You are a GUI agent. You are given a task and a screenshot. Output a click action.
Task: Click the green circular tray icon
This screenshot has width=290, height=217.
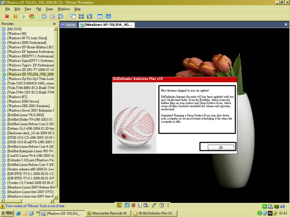point(260,213)
